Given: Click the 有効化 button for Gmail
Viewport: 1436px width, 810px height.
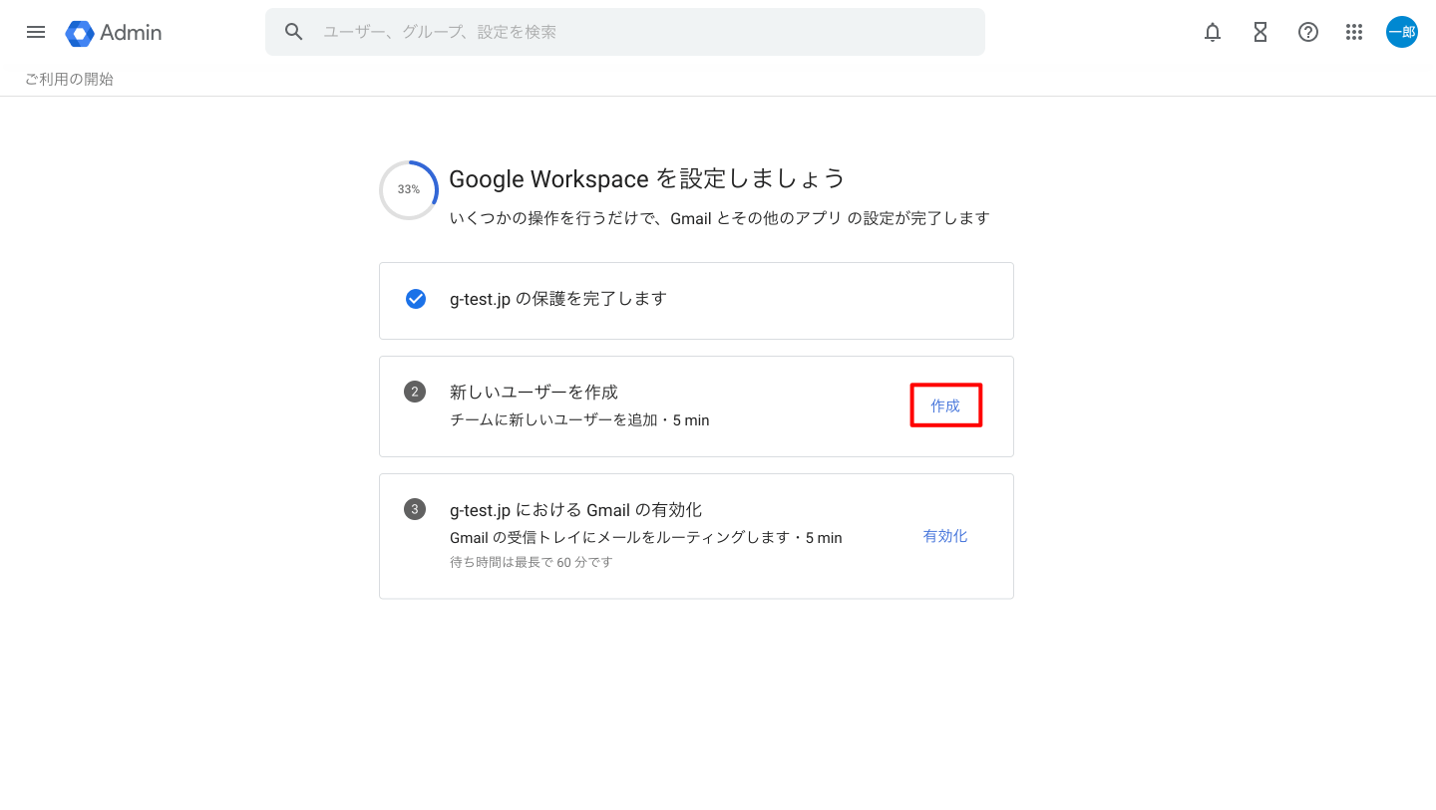Looking at the screenshot, I should (945, 536).
